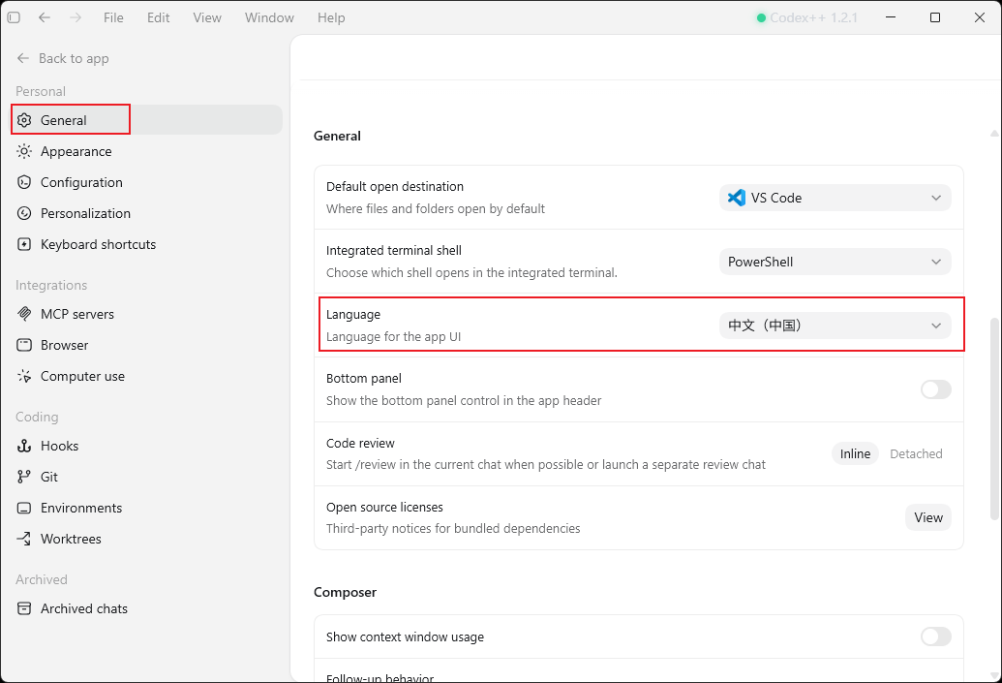Click the Keyboard shortcuts icon

24,244
